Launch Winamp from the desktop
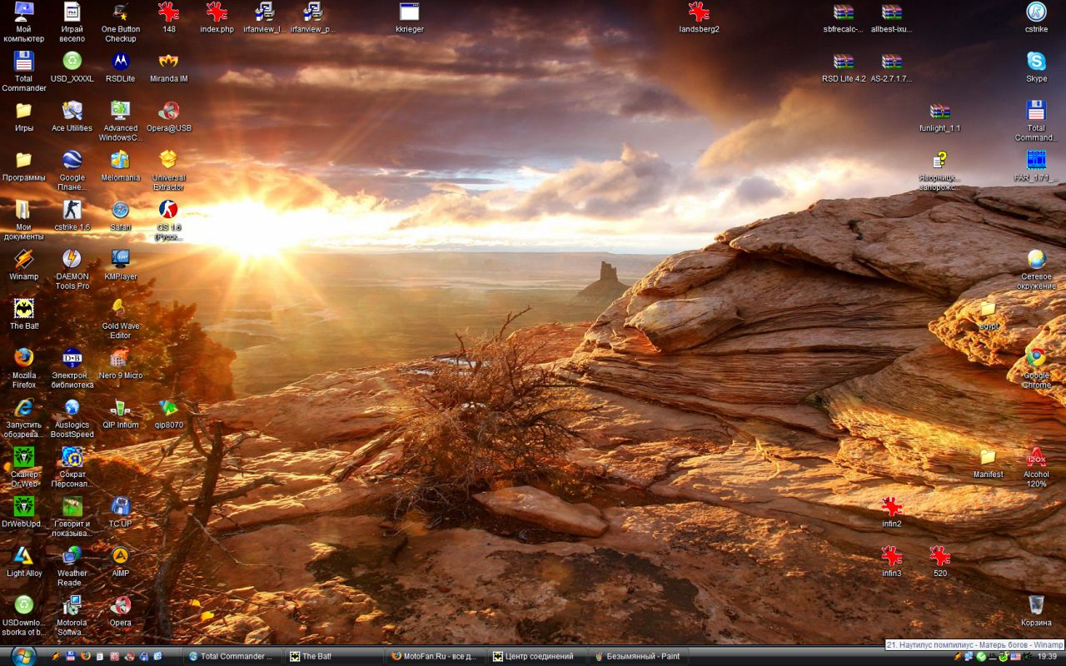Image resolution: width=1066 pixels, height=666 pixels. pyautogui.click(x=23, y=265)
